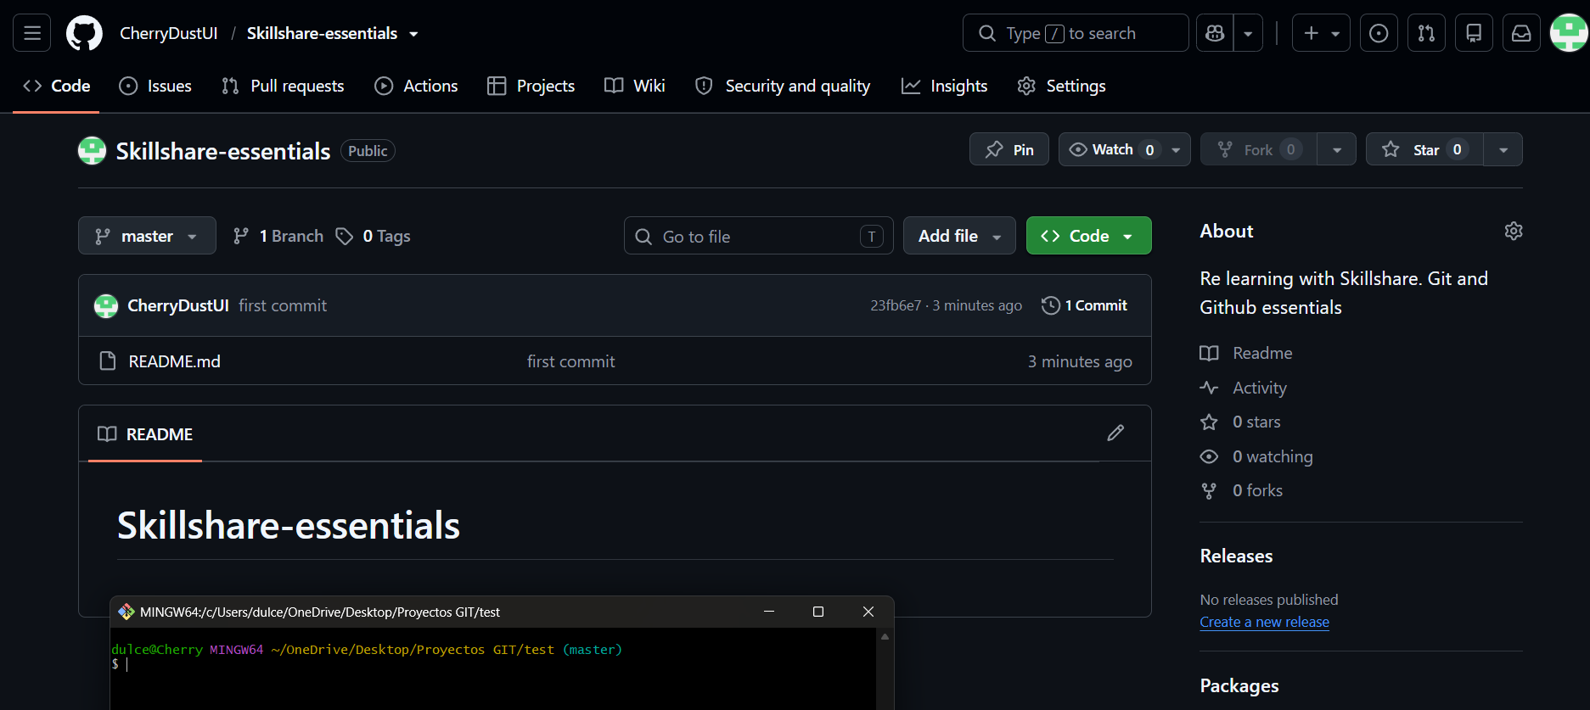Minimize the MINGW64 terminal window
This screenshot has width=1590, height=710.
(x=769, y=612)
